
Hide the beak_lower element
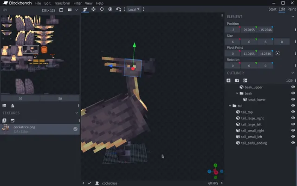(293, 99)
